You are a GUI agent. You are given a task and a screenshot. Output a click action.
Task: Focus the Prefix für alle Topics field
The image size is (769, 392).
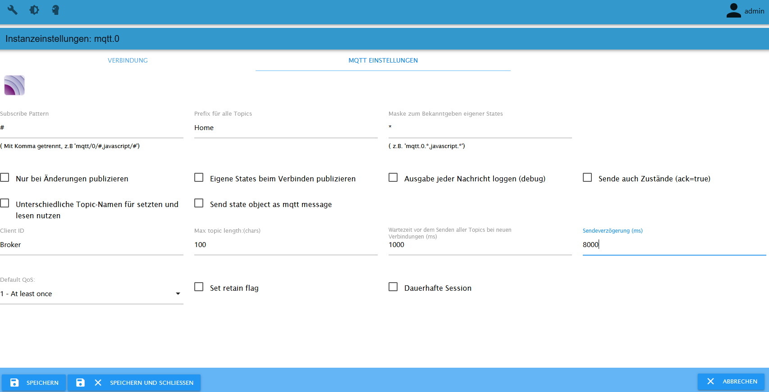pos(285,128)
